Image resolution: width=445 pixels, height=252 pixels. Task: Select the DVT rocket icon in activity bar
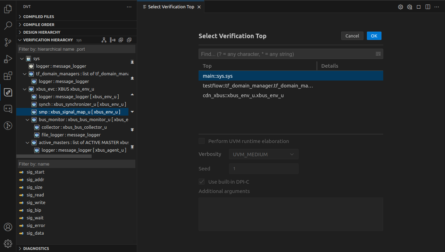coord(8,92)
